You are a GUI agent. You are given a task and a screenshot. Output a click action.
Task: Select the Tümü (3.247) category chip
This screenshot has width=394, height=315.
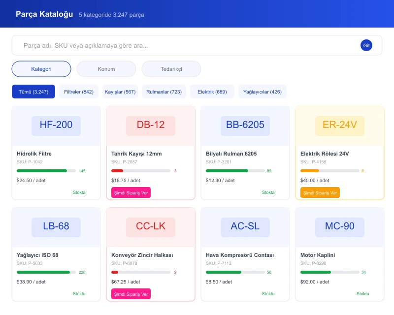coord(33,92)
